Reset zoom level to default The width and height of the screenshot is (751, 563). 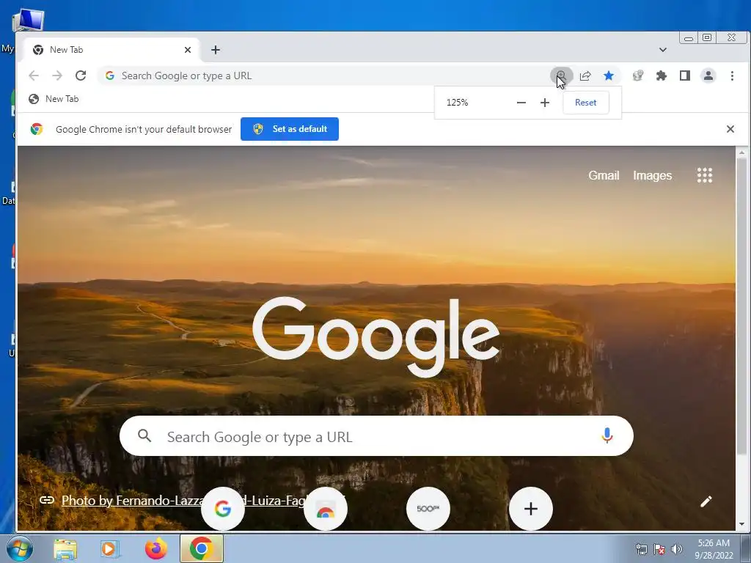point(586,103)
